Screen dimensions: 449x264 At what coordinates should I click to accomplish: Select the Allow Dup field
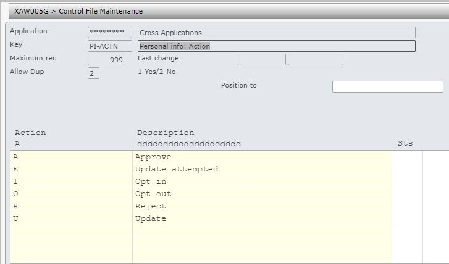click(x=93, y=73)
